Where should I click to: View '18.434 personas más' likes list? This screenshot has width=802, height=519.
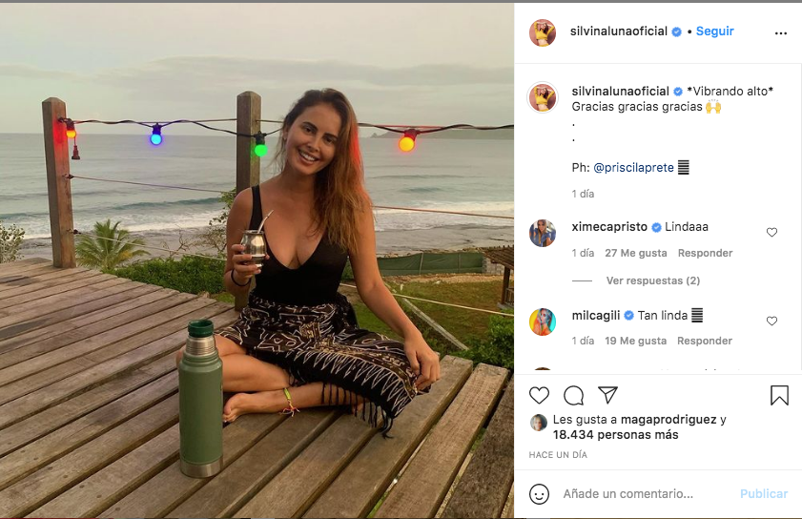(x=615, y=434)
